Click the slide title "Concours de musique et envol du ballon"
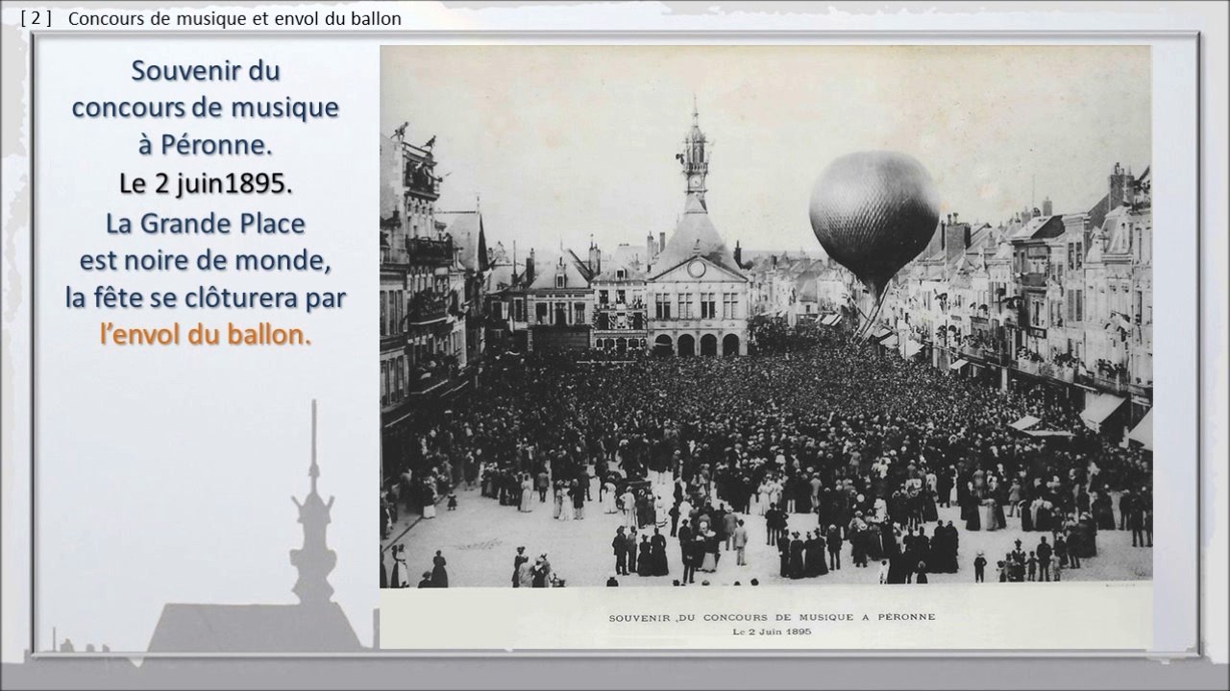Screen dimensions: 1230x691 (x=234, y=18)
